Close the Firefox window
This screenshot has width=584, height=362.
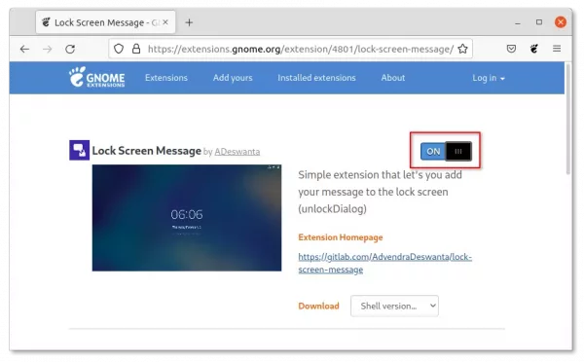click(561, 22)
